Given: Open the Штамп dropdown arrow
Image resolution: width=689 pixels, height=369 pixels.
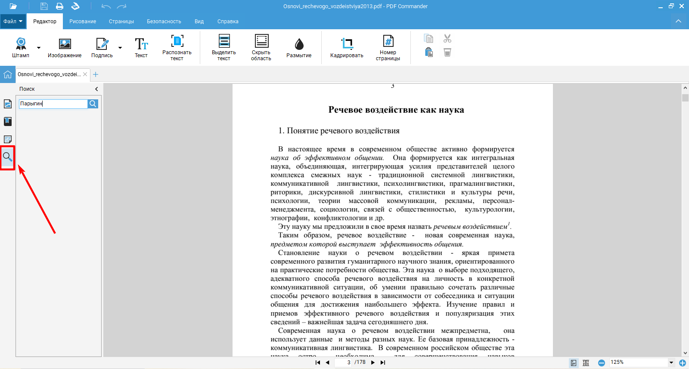Looking at the screenshot, I should click(x=39, y=48).
